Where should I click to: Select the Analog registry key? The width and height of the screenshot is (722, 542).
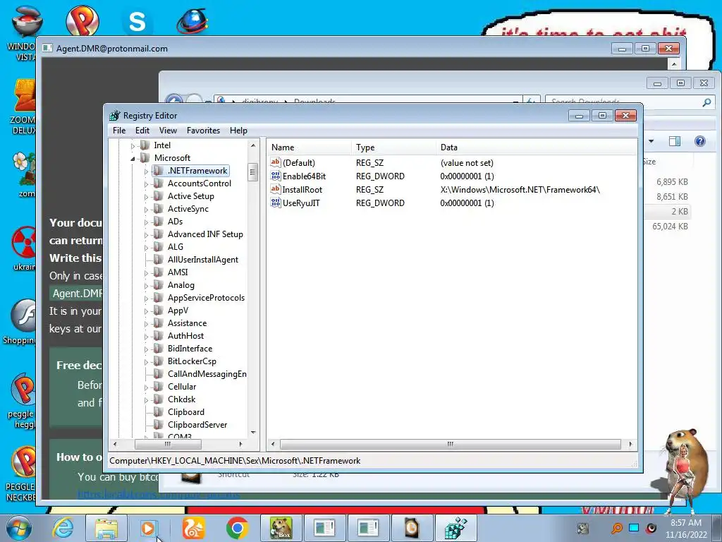click(181, 285)
